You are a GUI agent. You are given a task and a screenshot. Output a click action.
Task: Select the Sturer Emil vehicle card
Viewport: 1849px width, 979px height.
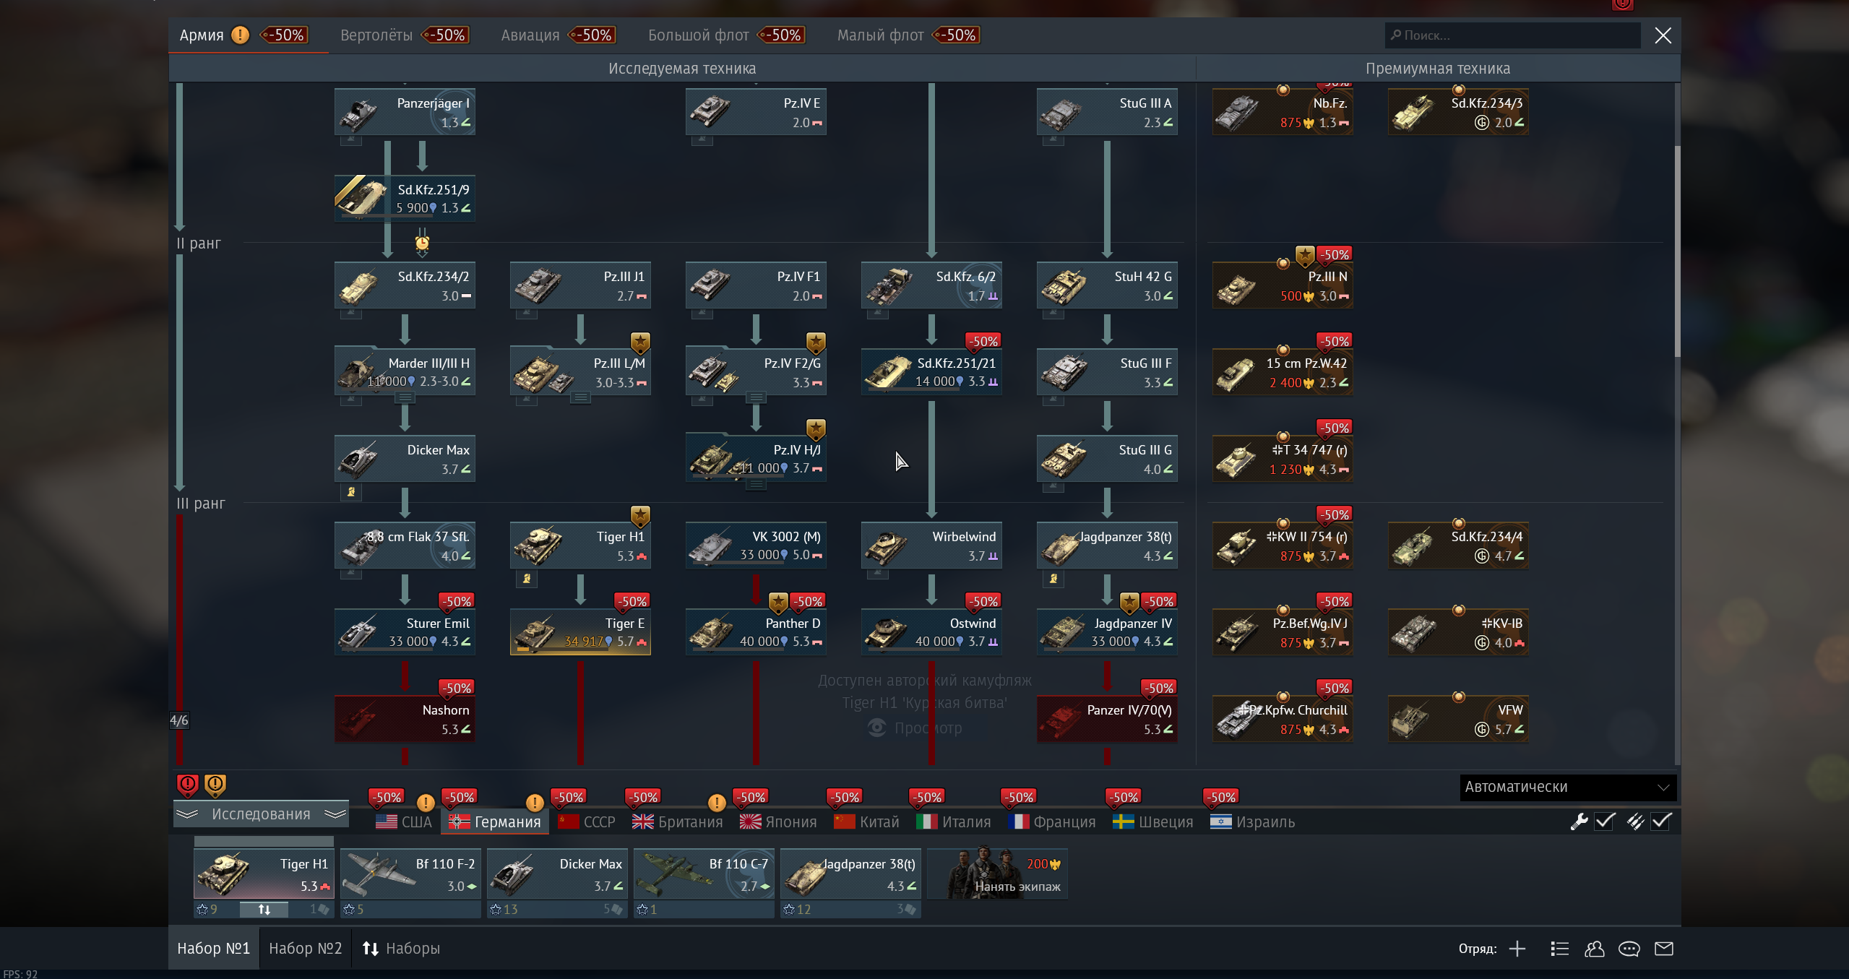pyautogui.click(x=405, y=631)
